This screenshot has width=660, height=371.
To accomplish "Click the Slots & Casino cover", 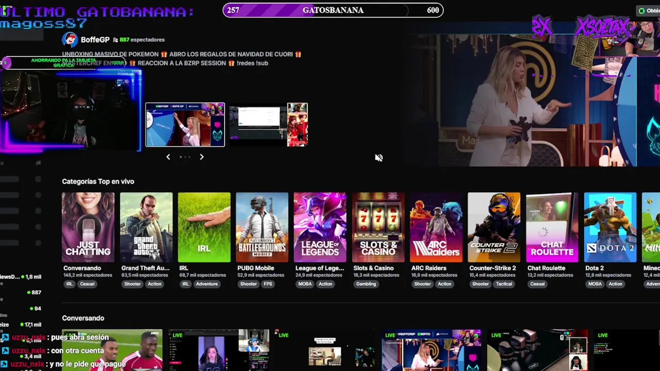I will [378, 227].
